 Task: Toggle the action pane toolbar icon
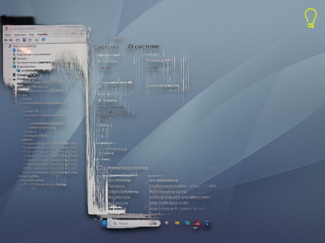30,40
